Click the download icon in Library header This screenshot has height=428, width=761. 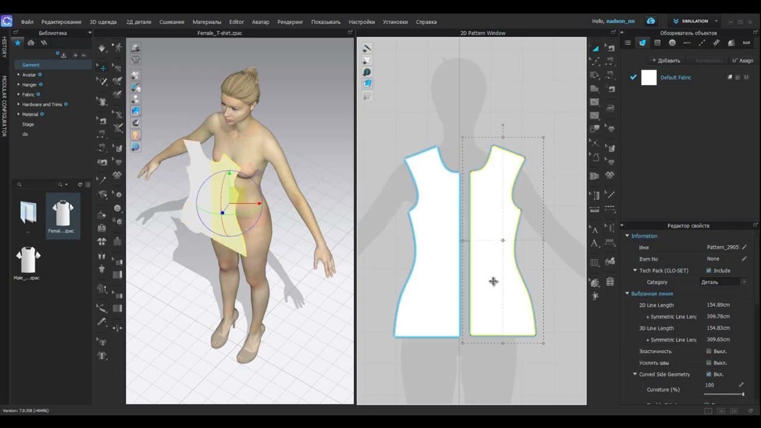coord(64,55)
